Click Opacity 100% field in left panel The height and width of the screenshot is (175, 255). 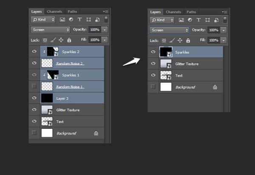tap(95, 30)
